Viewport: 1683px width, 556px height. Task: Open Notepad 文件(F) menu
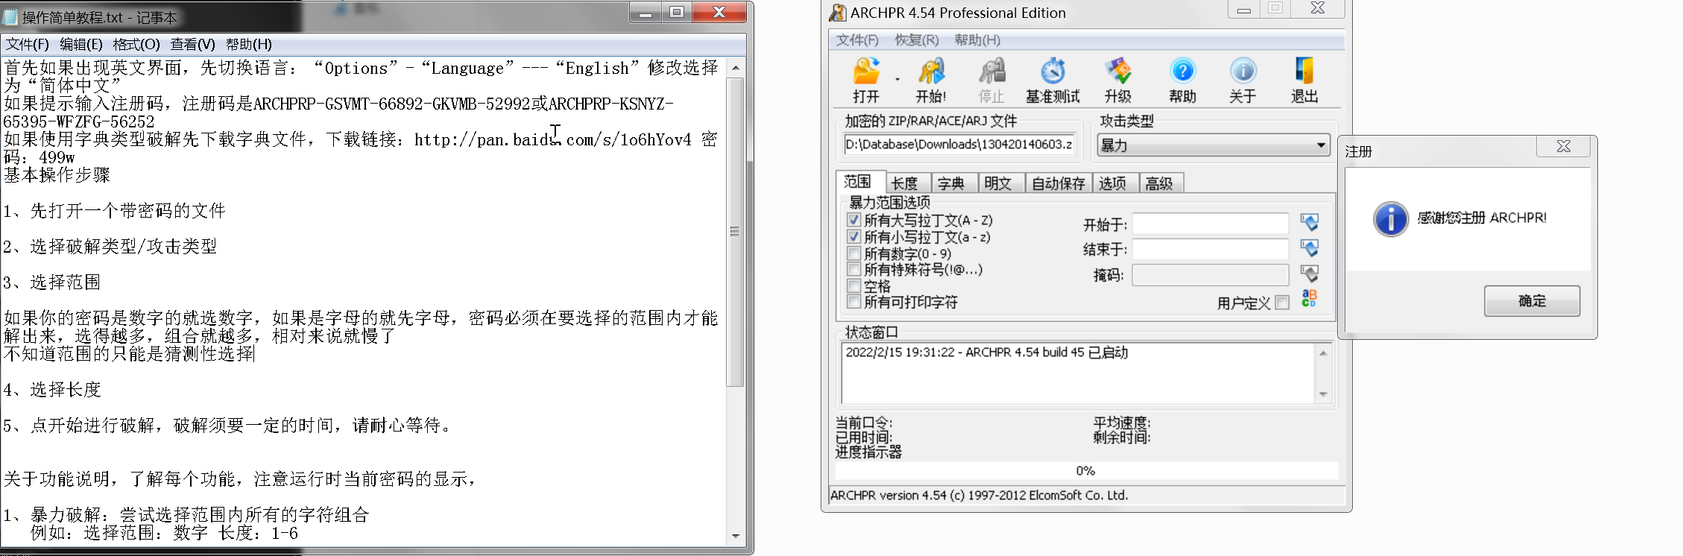(x=28, y=44)
